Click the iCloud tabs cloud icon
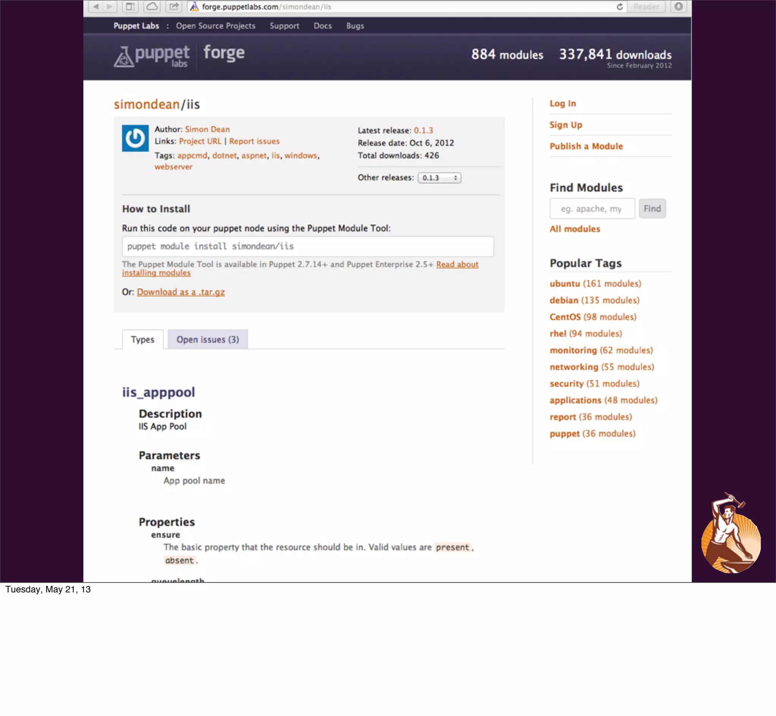776x716 pixels. click(152, 6)
